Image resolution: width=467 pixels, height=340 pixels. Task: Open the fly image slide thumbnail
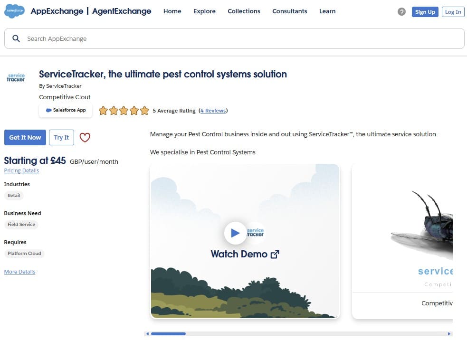coord(402,241)
